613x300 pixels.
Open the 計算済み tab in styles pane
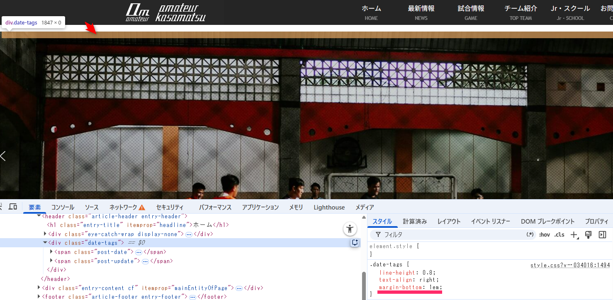[415, 222]
